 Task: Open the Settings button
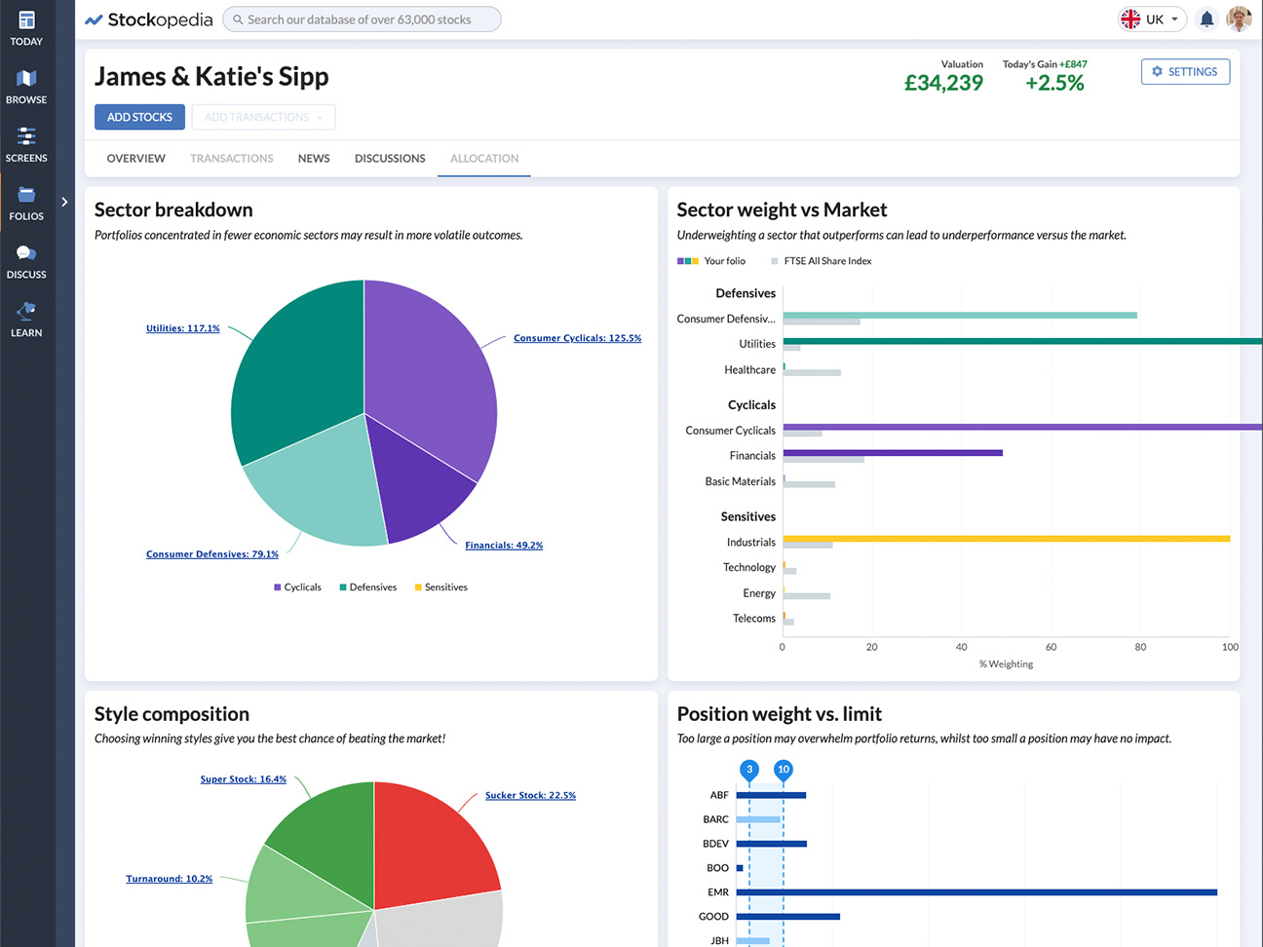[x=1185, y=71]
